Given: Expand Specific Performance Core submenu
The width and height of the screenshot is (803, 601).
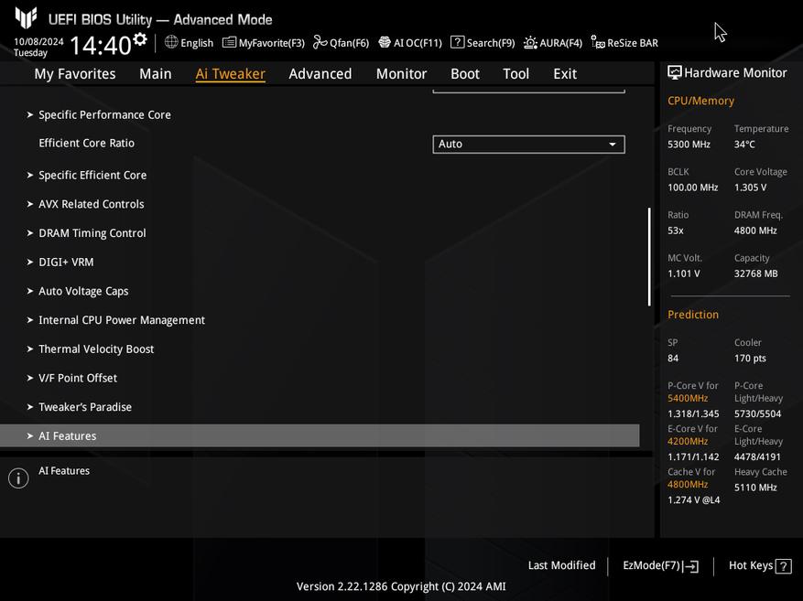Looking at the screenshot, I should 104,115.
